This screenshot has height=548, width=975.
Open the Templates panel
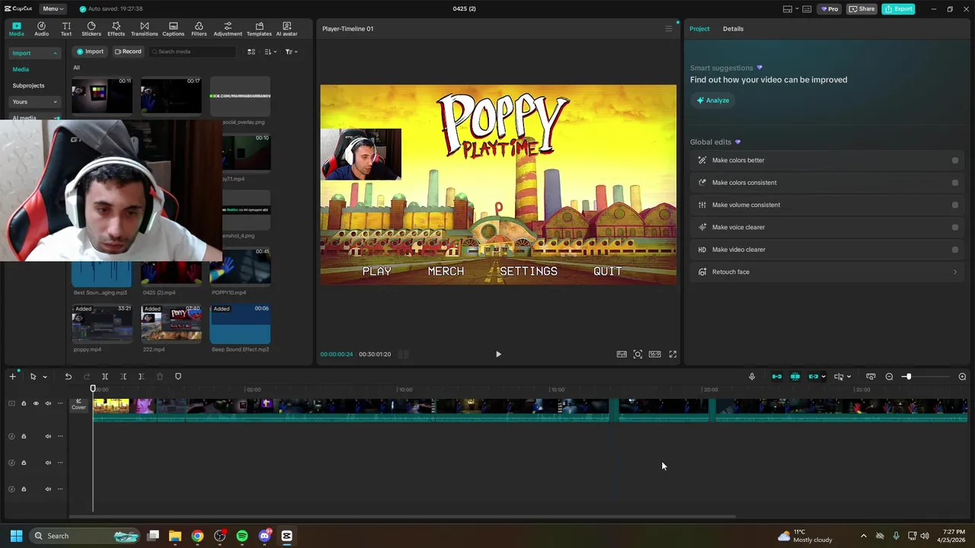coord(259,29)
